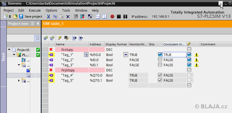Click first insert row icon in SIM toolbar

[46, 38]
